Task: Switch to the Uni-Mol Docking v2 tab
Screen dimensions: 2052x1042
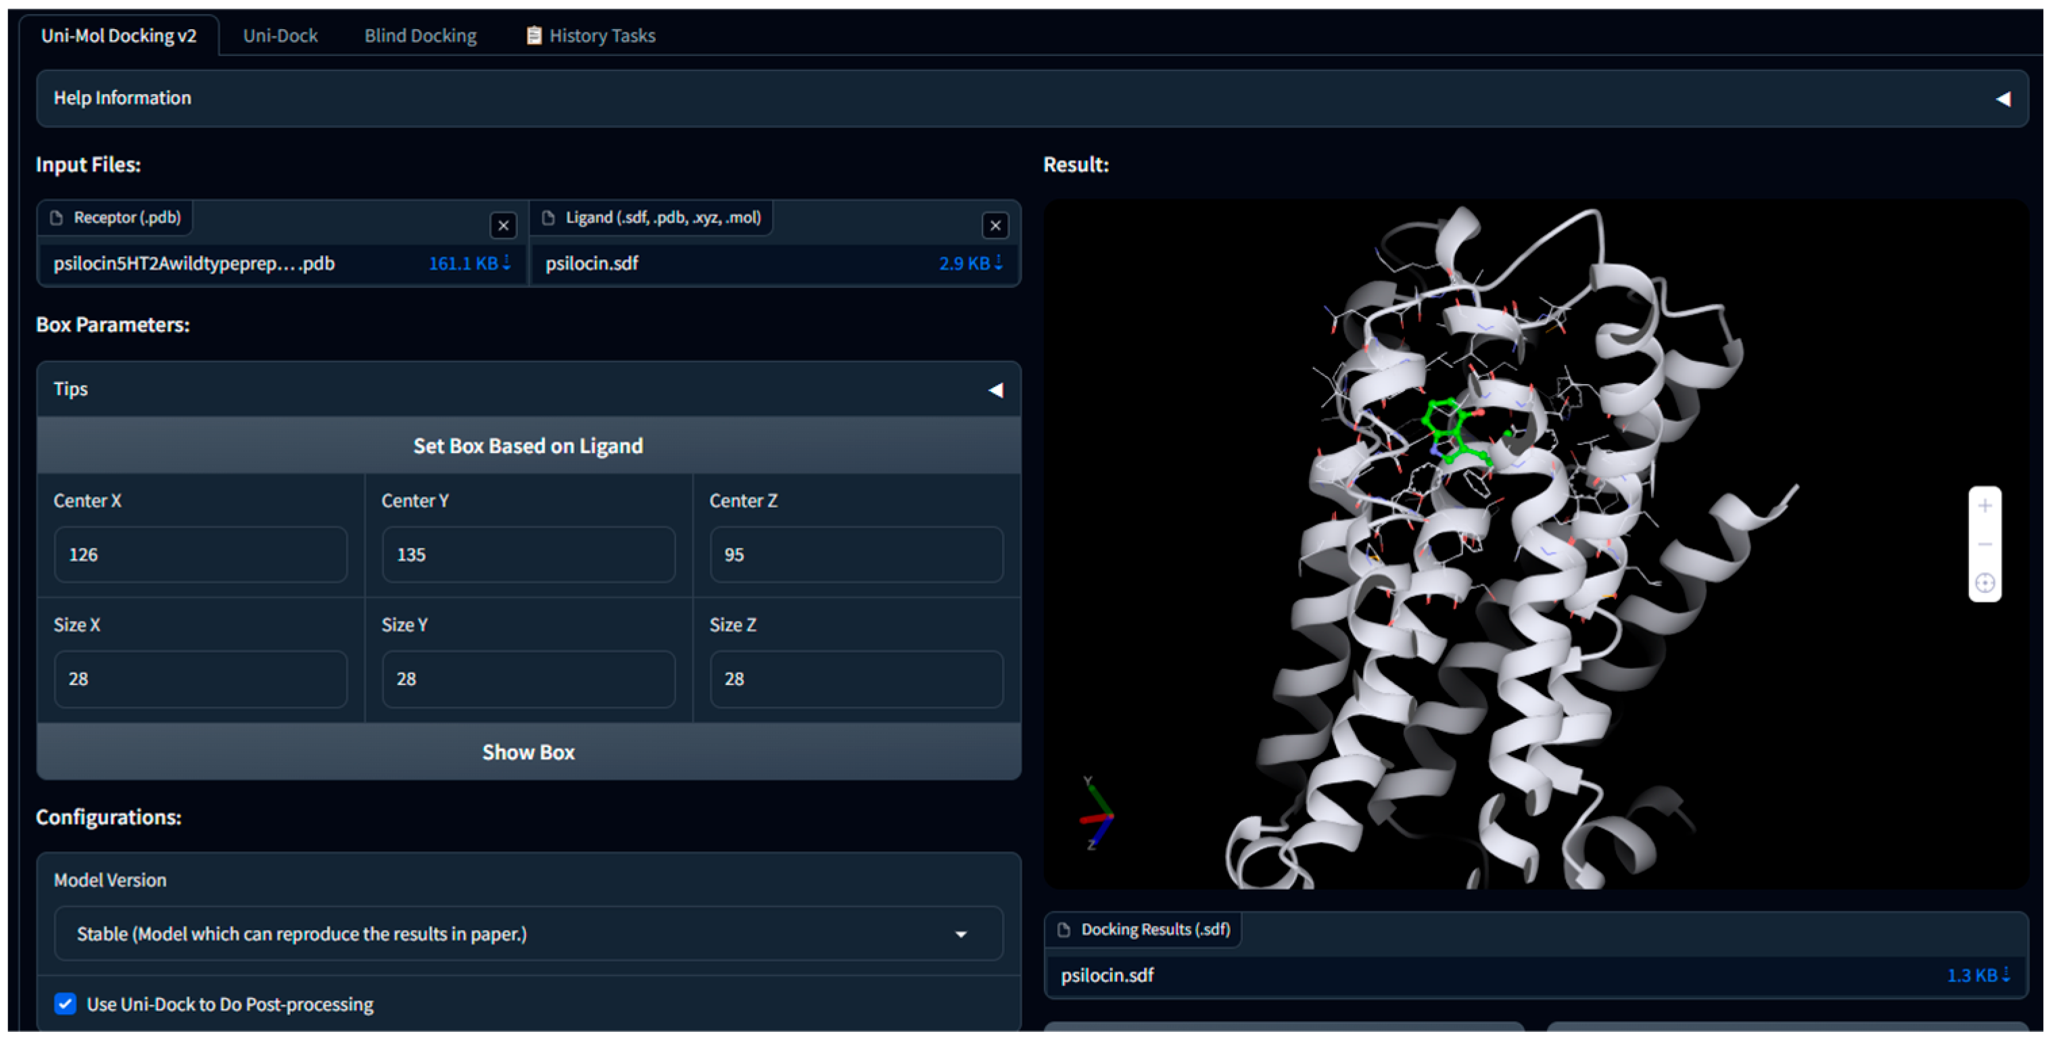Action: pyautogui.click(x=119, y=36)
